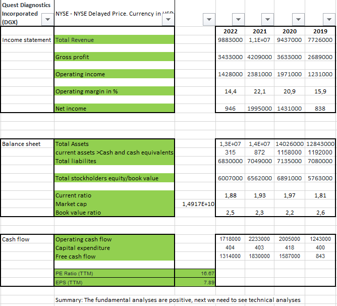This screenshot has width=337, height=306.
Task: Open filter dropdown above Market cap column
Action: (209, 20)
